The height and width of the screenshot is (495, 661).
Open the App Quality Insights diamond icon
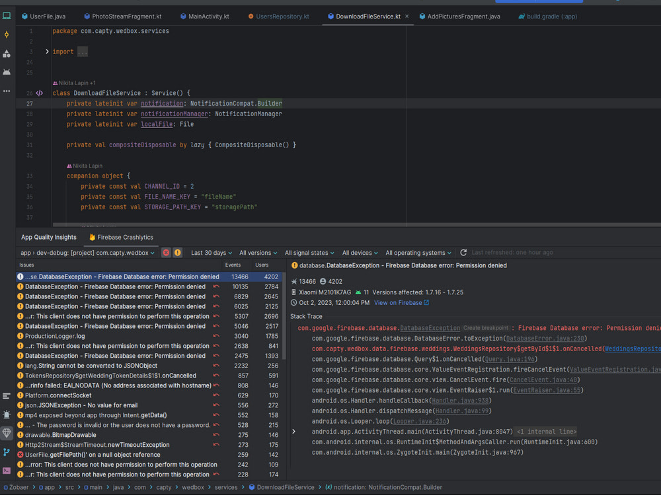[7, 433]
